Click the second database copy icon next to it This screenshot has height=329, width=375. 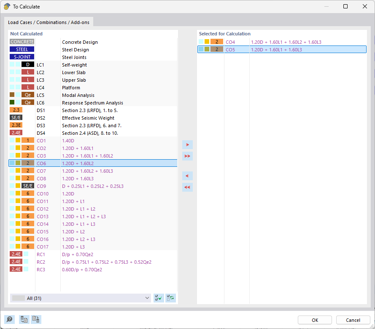tap(36, 319)
